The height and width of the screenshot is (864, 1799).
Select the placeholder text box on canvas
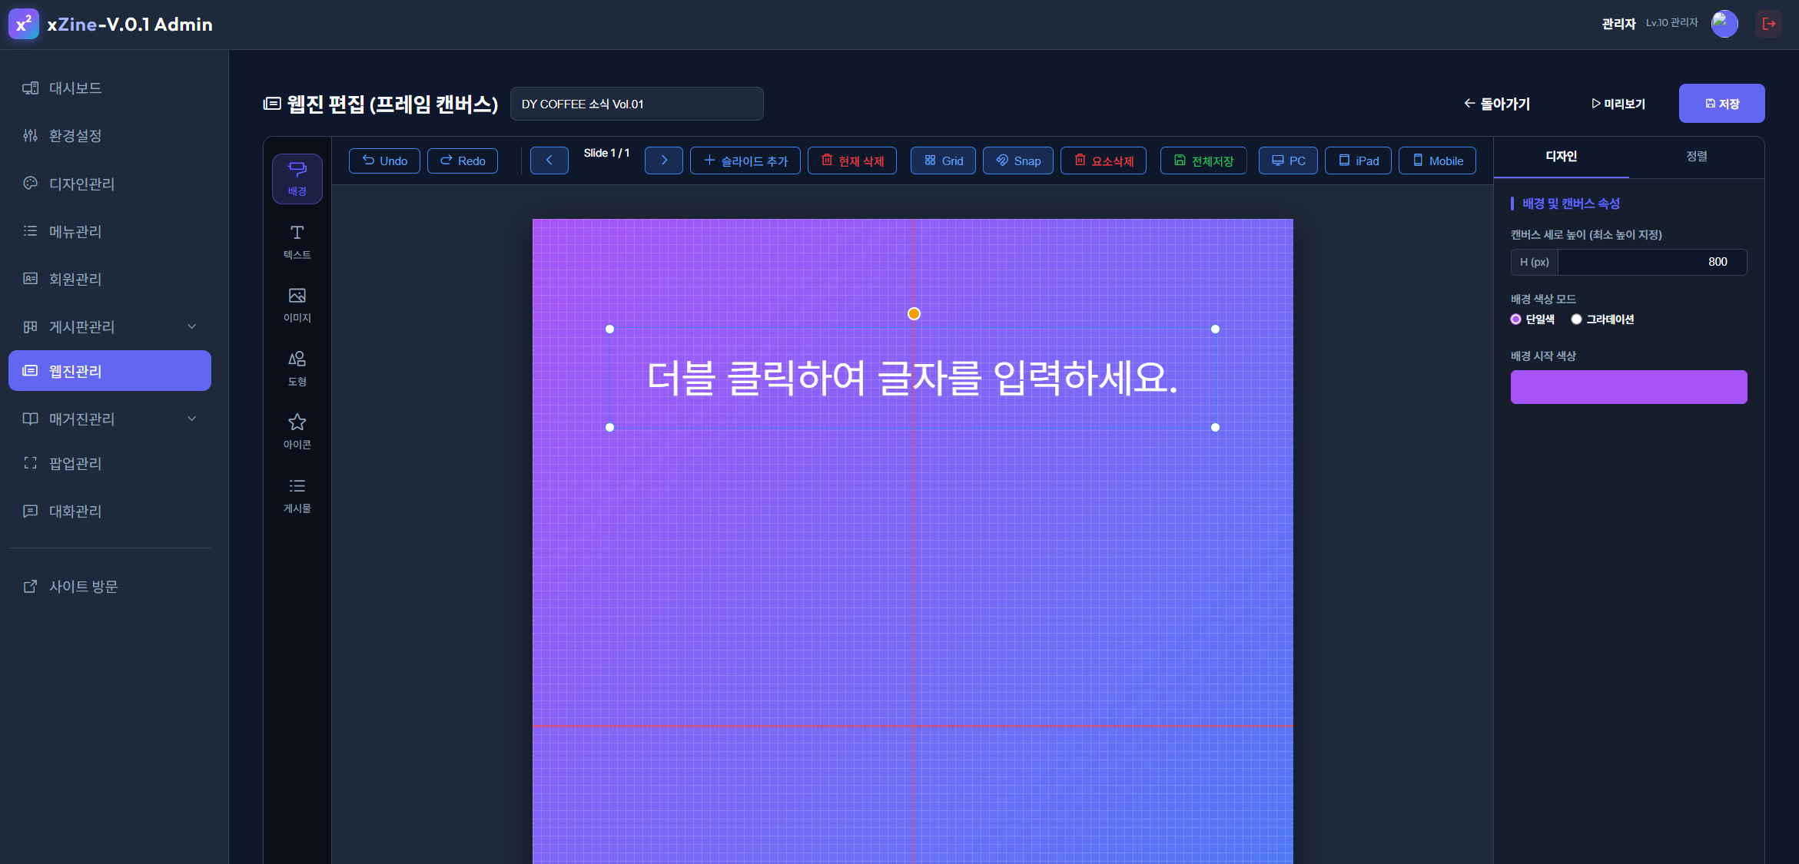912,378
